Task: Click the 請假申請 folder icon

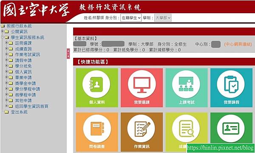Action: [x=11, y=60]
